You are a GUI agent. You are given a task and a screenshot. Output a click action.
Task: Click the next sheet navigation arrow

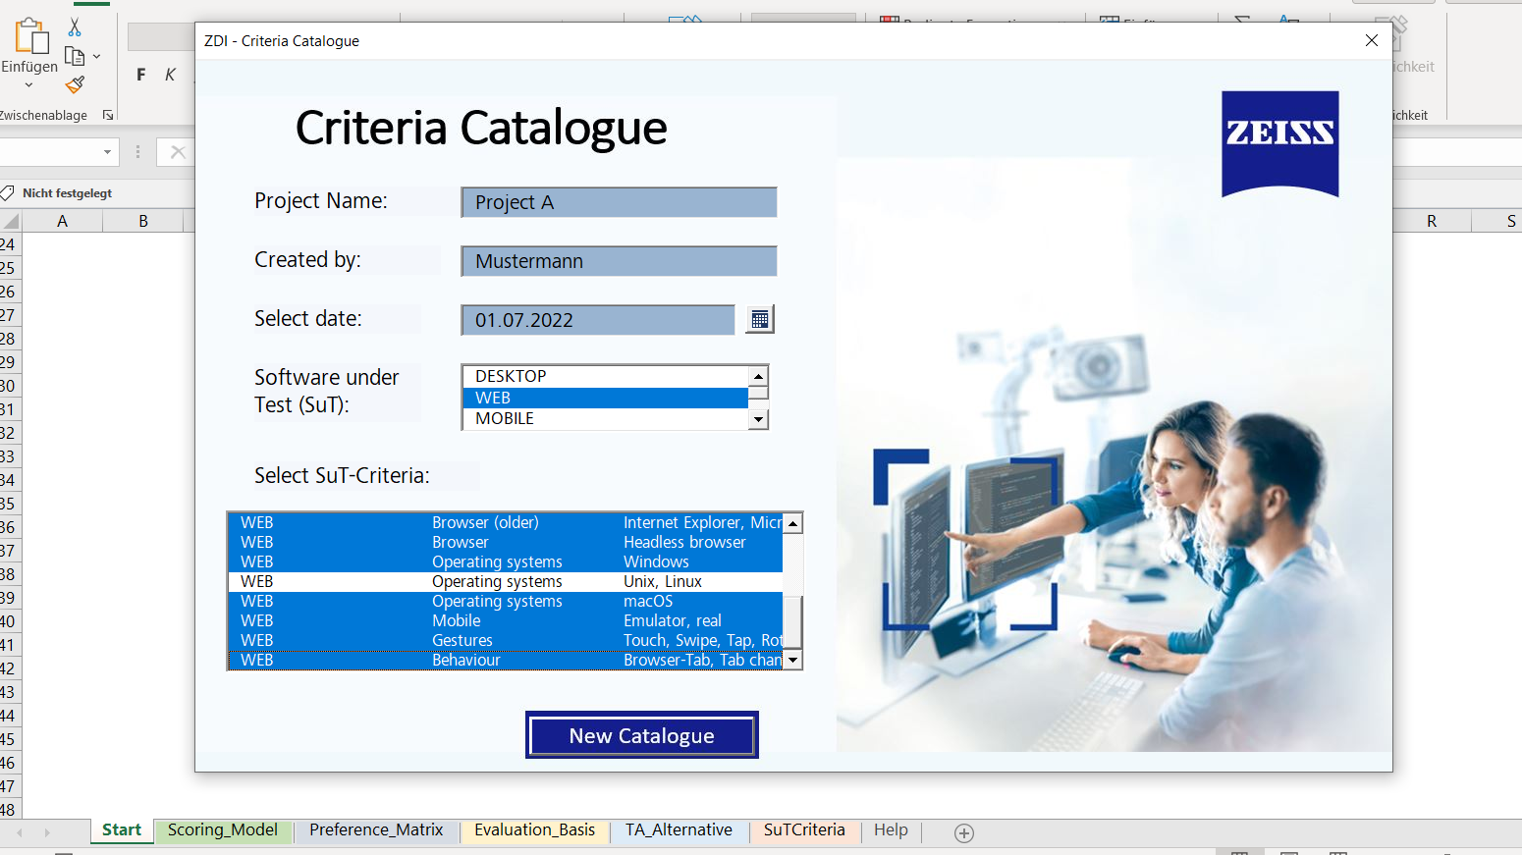point(45,832)
